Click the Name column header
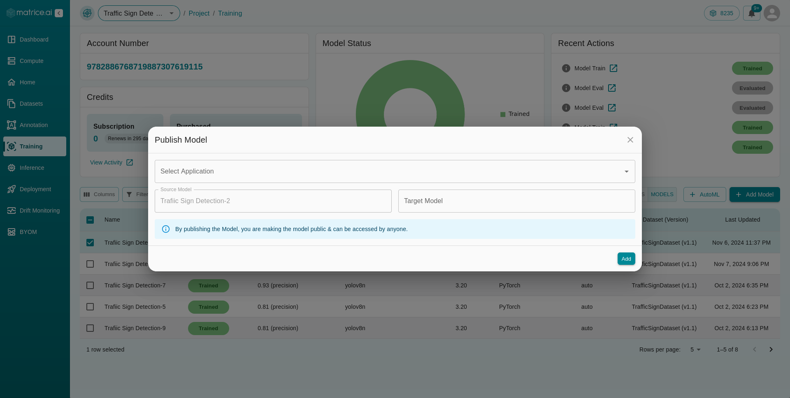This screenshot has height=398, width=790. 112,220
